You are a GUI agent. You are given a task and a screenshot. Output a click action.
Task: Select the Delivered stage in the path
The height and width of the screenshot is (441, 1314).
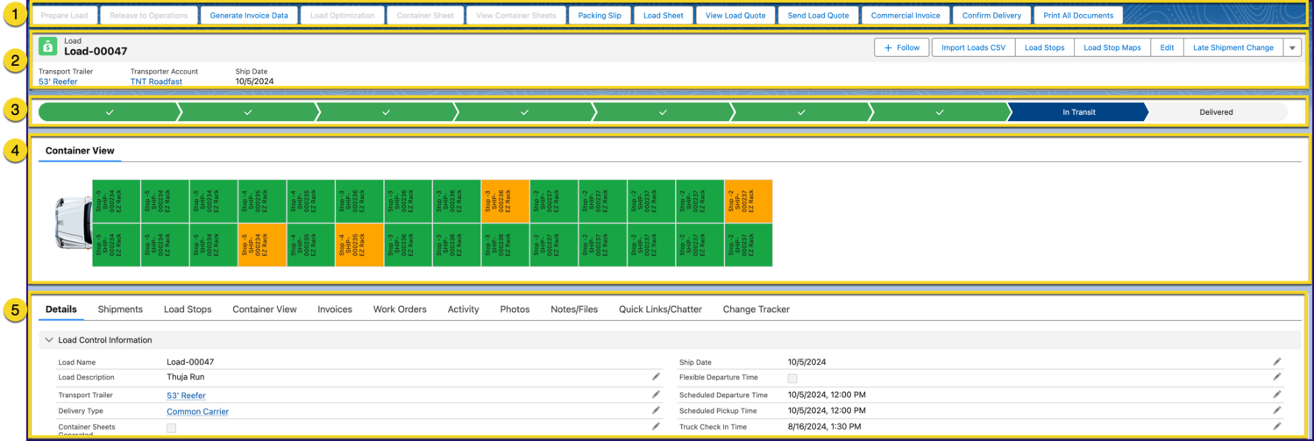pyautogui.click(x=1216, y=112)
